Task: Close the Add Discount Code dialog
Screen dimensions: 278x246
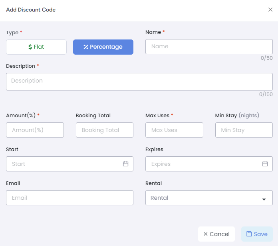Action: point(270,10)
